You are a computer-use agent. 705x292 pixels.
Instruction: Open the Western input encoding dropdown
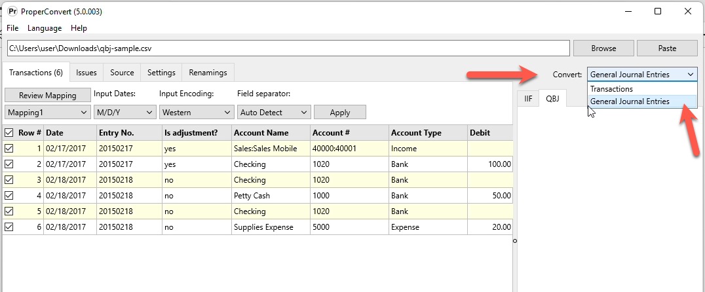pyautogui.click(x=197, y=113)
